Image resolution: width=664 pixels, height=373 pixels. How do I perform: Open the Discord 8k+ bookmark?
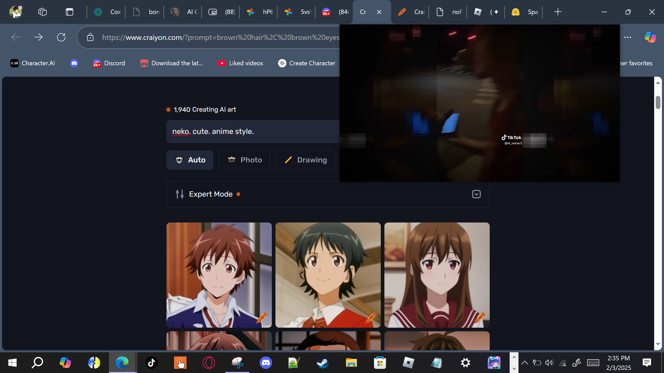109,63
